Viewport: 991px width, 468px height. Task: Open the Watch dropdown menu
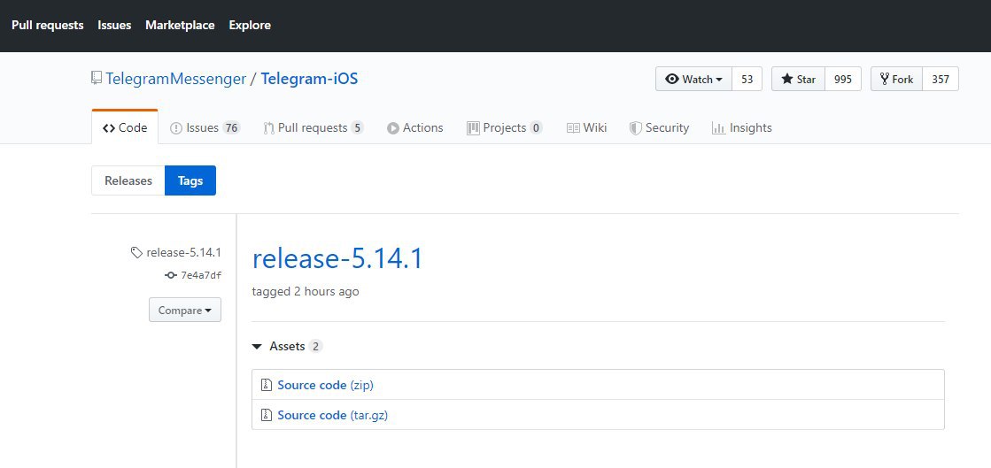pyautogui.click(x=693, y=80)
